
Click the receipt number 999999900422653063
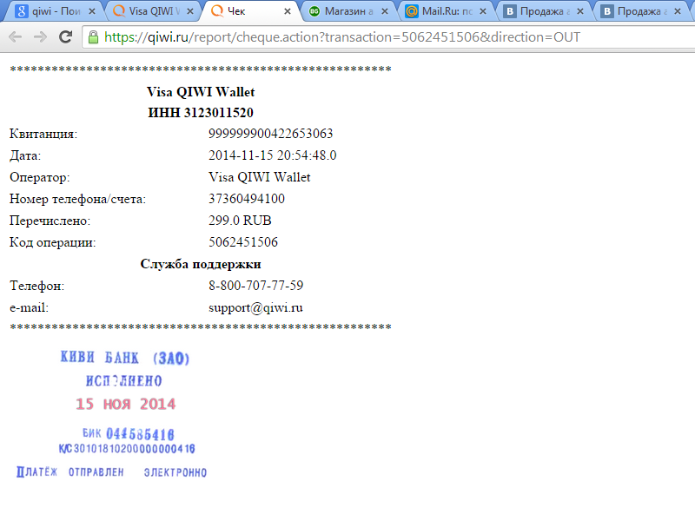pos(271,134)
